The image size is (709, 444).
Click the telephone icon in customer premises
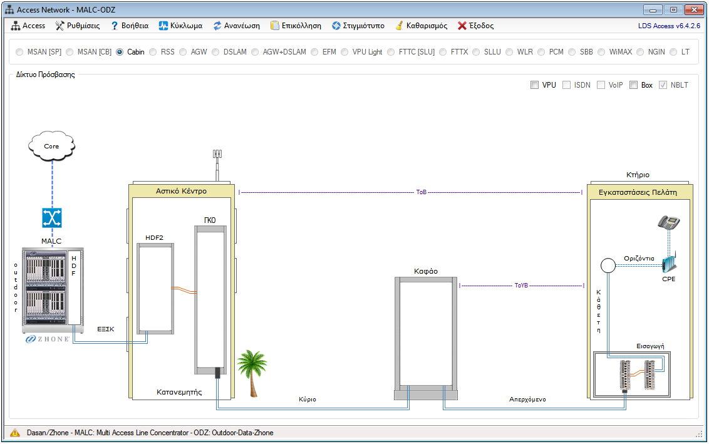click(668, 222)
